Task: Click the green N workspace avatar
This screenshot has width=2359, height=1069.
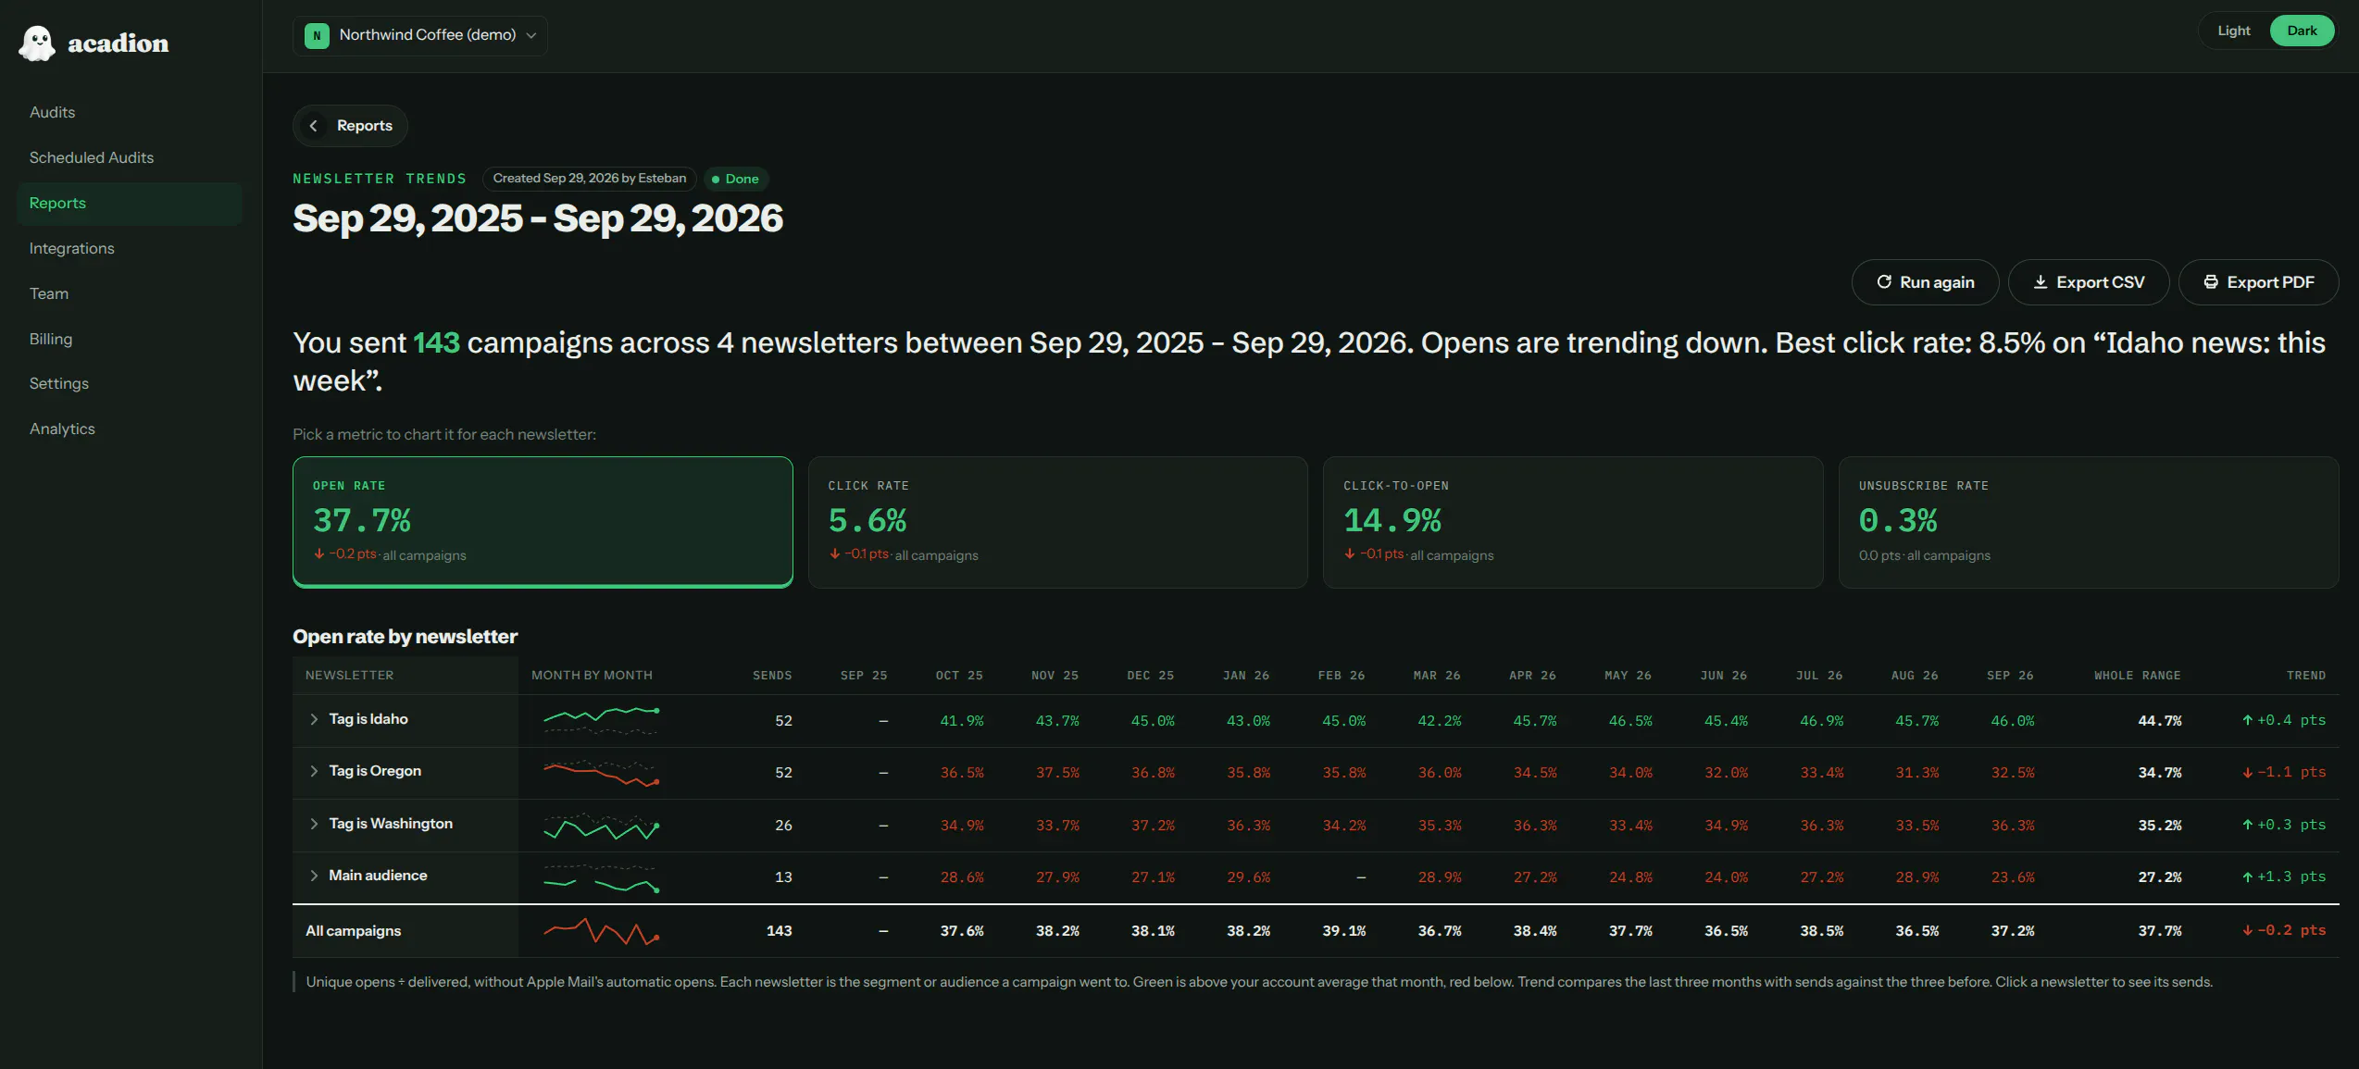Action: [x=317, y=35]
